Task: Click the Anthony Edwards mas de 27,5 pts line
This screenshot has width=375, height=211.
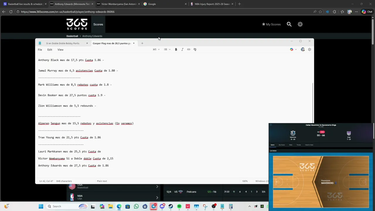Action: 73,166
